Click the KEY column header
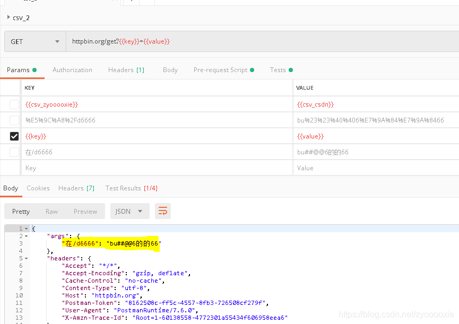Image resolution: width=459 pixels, height=324 pixels. click(30, 87)
